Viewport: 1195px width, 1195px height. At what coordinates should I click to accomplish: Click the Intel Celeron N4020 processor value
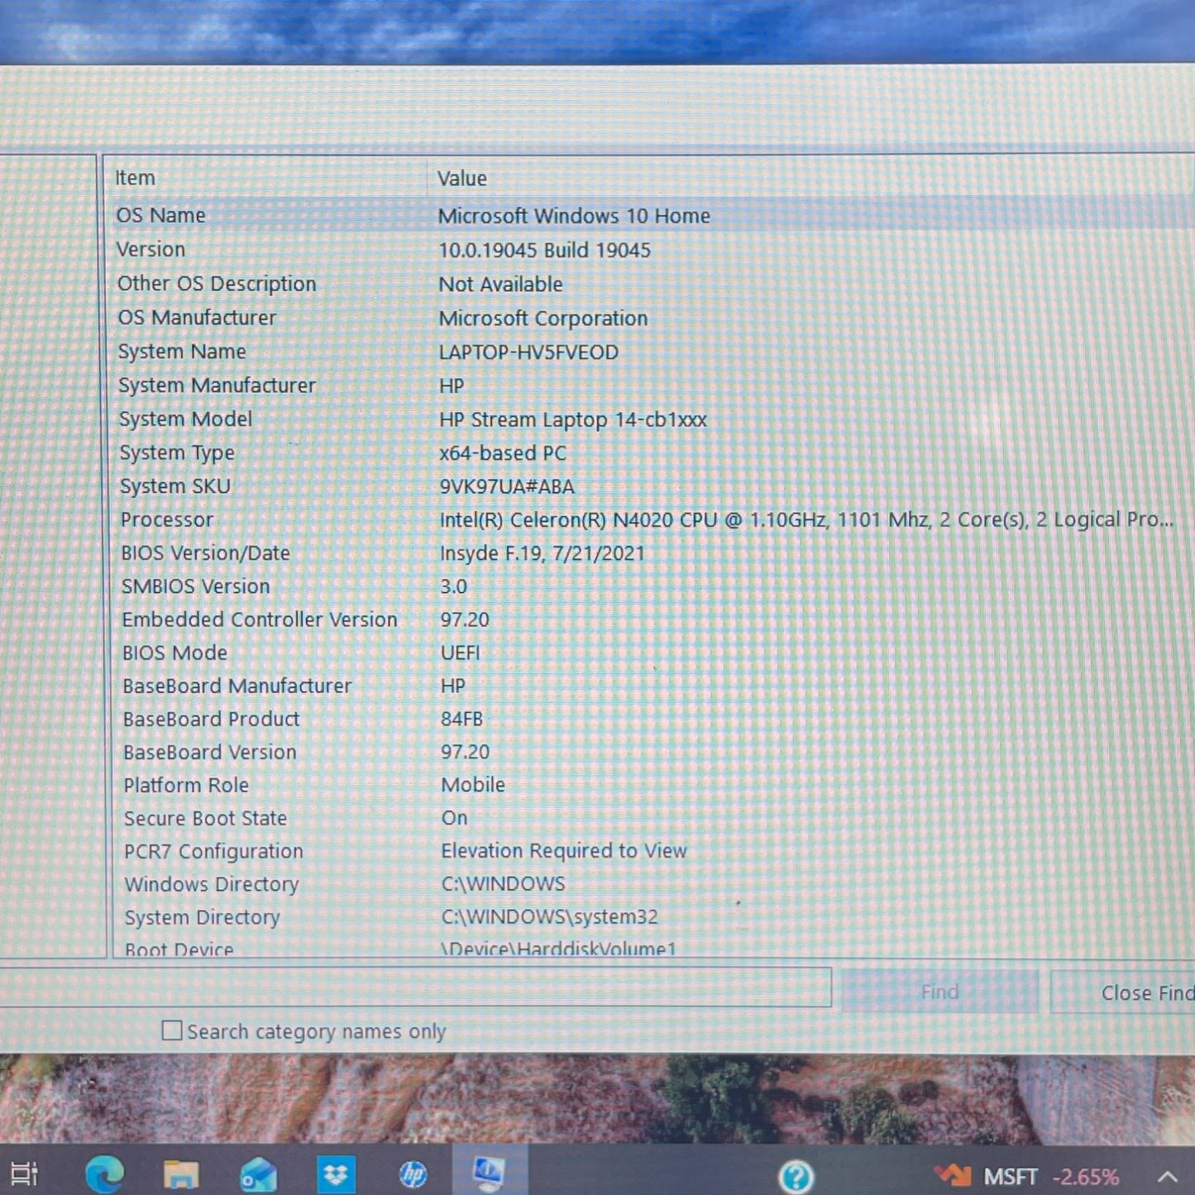[x=806, y=519]
